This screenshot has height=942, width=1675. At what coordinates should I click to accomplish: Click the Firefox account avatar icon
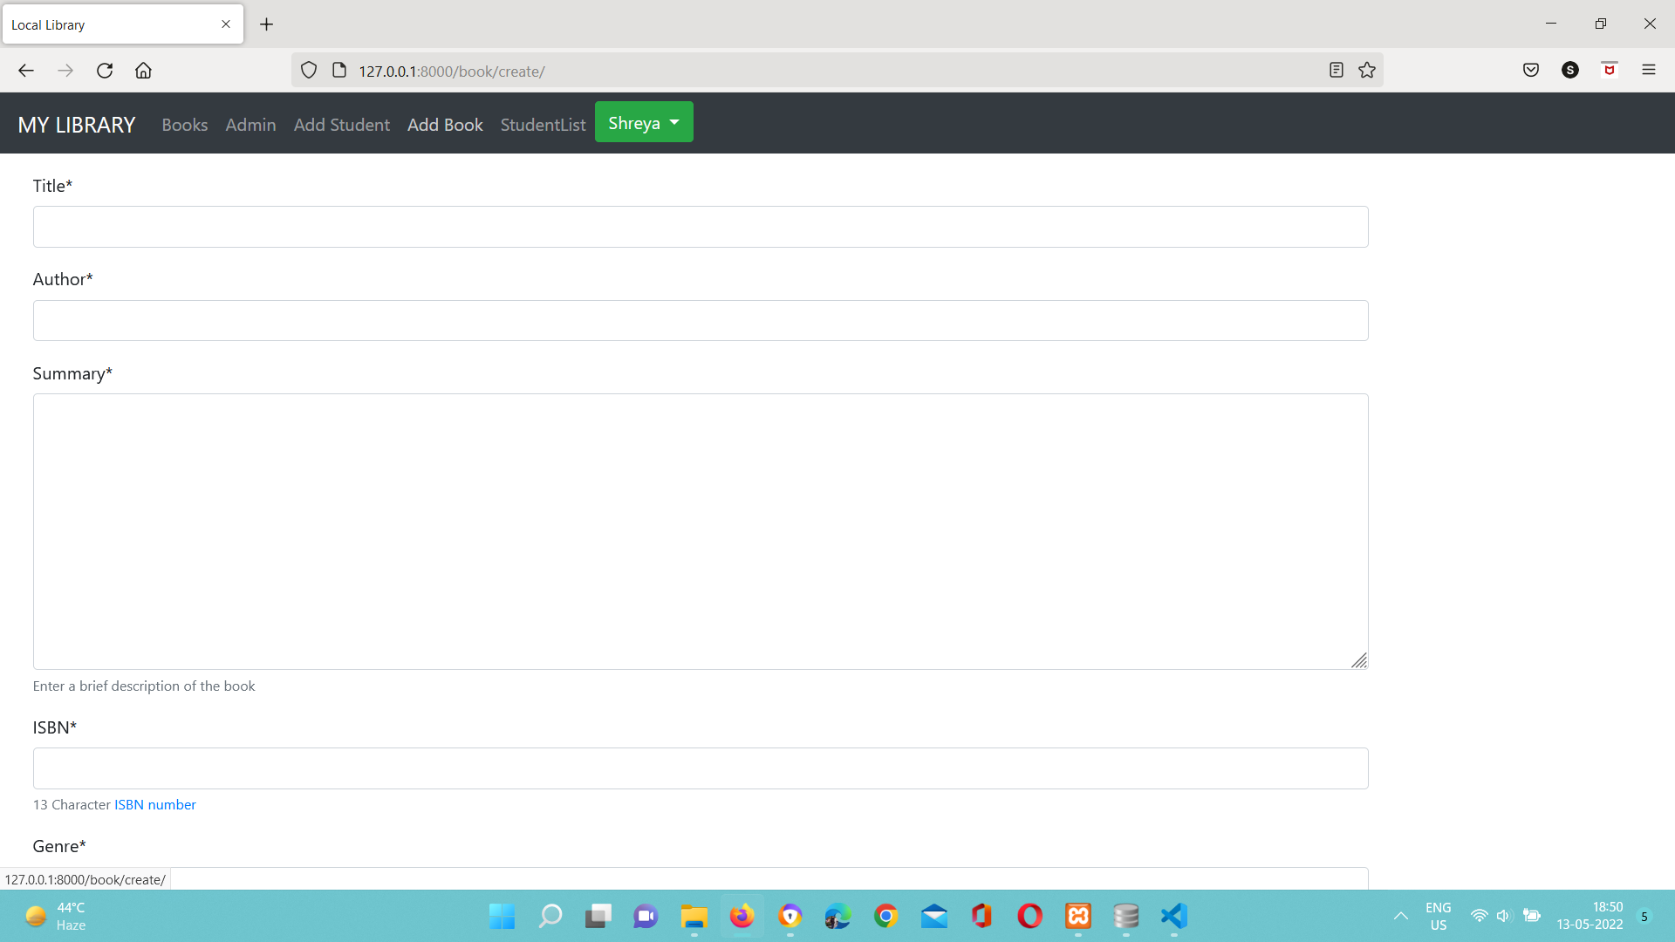tap(1570, 71)
